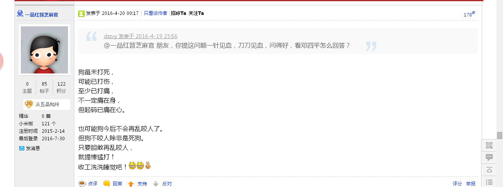Click the 评分 rating link
503x187 pixels.
[x=457, y=183]
